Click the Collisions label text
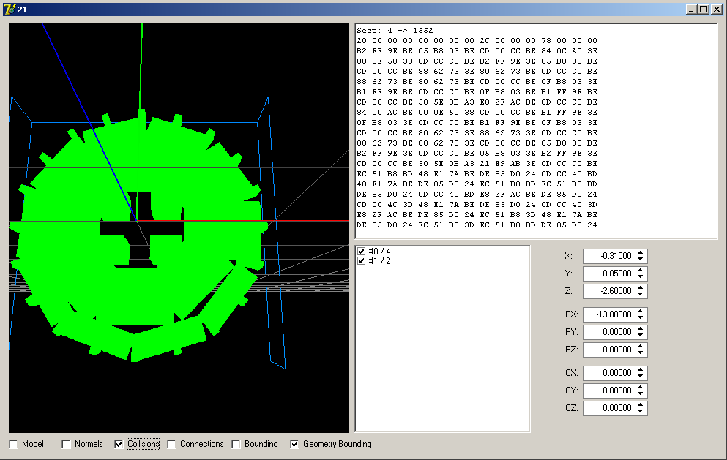Image resolution: width=727 pixels, height=460 pixels. 143,444
